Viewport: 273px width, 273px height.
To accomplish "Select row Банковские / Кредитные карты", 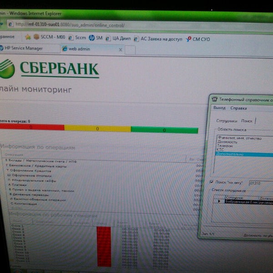I will 36,166.
